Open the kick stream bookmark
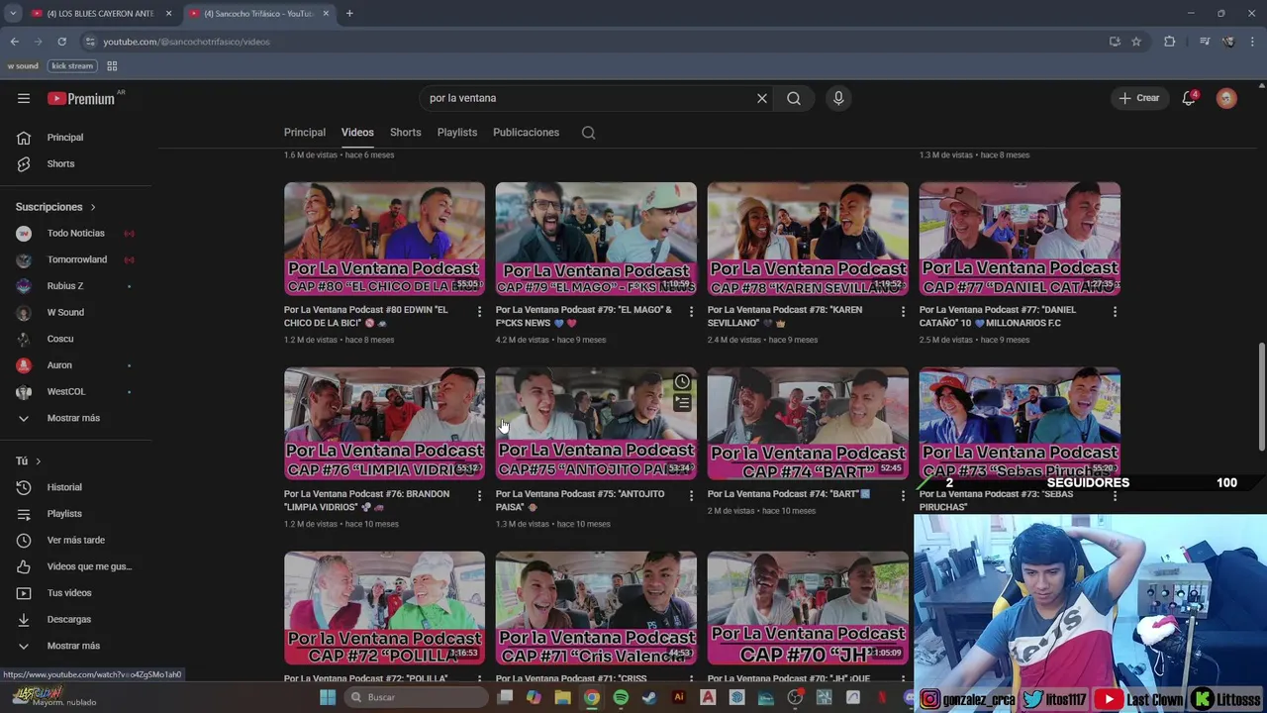Image resolution: width=1267 pixels, height=713 pixels. point(72,66)
